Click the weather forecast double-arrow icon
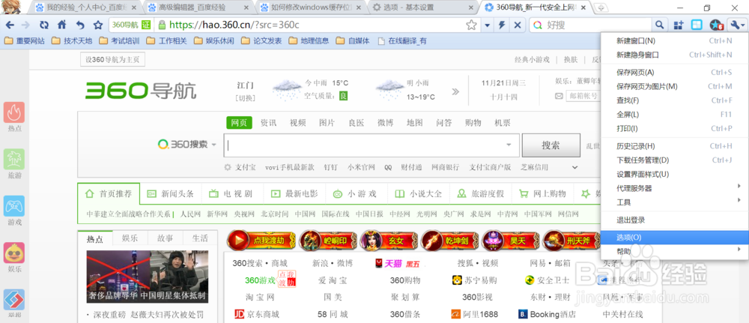This screenshot has height=323, width=749. 455,91
